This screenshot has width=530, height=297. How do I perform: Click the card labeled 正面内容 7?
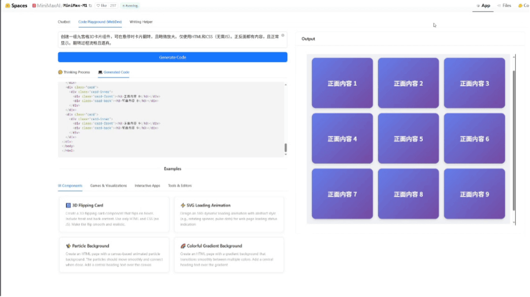coord(342,194)
